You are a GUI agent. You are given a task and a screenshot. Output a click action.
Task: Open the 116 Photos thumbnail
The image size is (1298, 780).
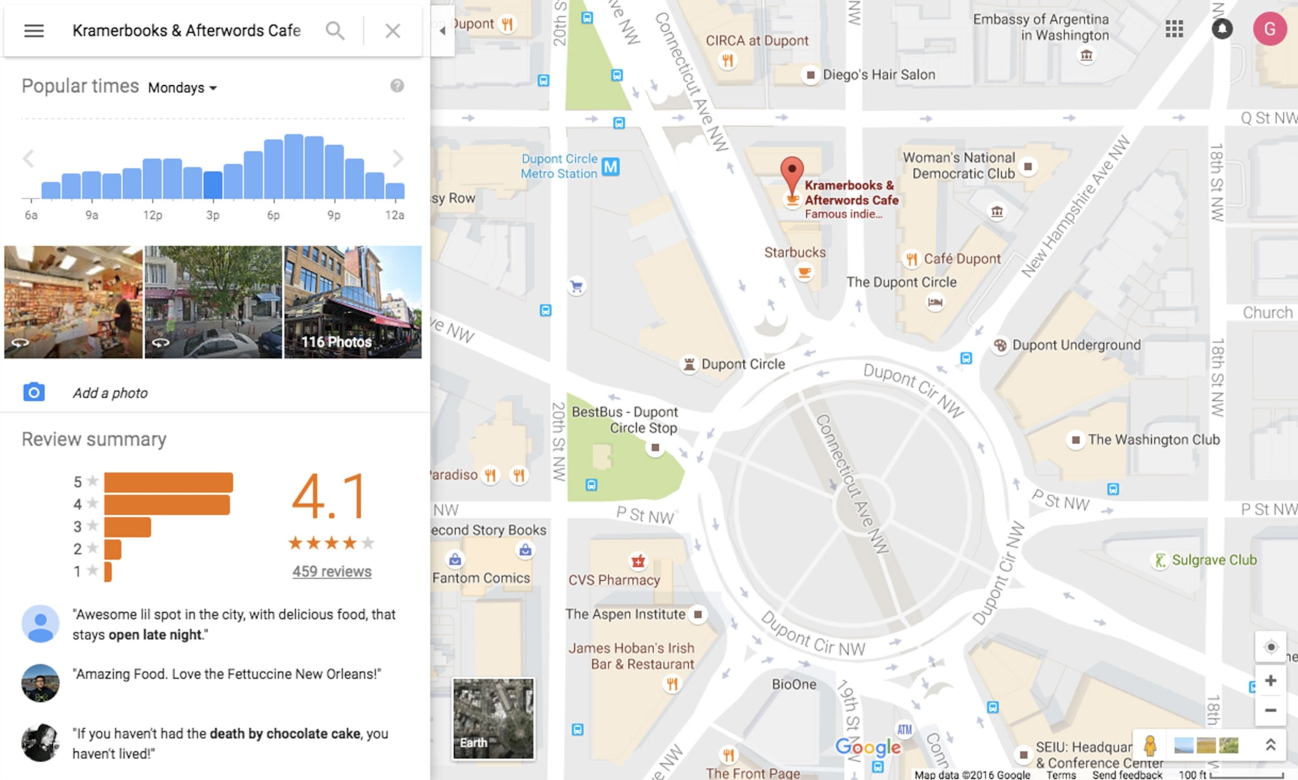pyautogui.click(x=352, y=302)
